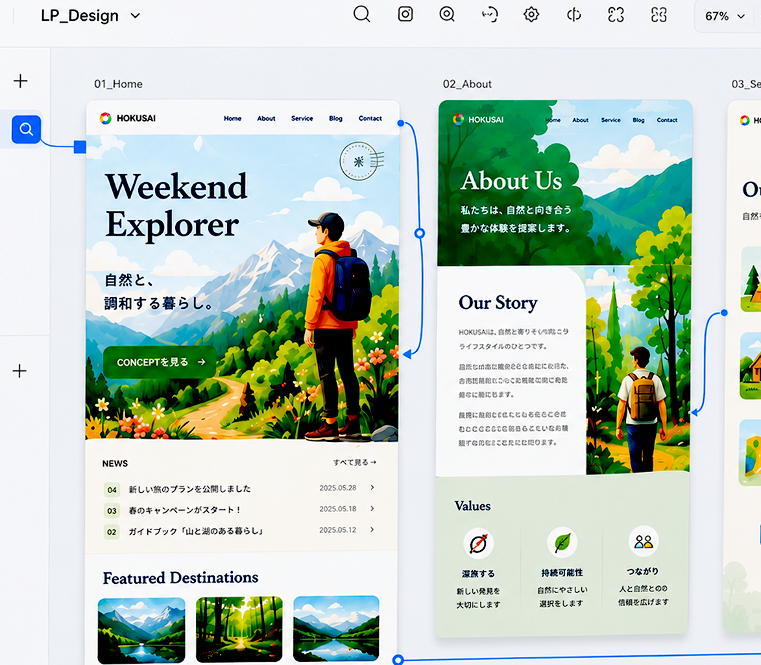761x665 pixels.
Task: Click the first mountain lake destination thumbnail
Action: 141,630
